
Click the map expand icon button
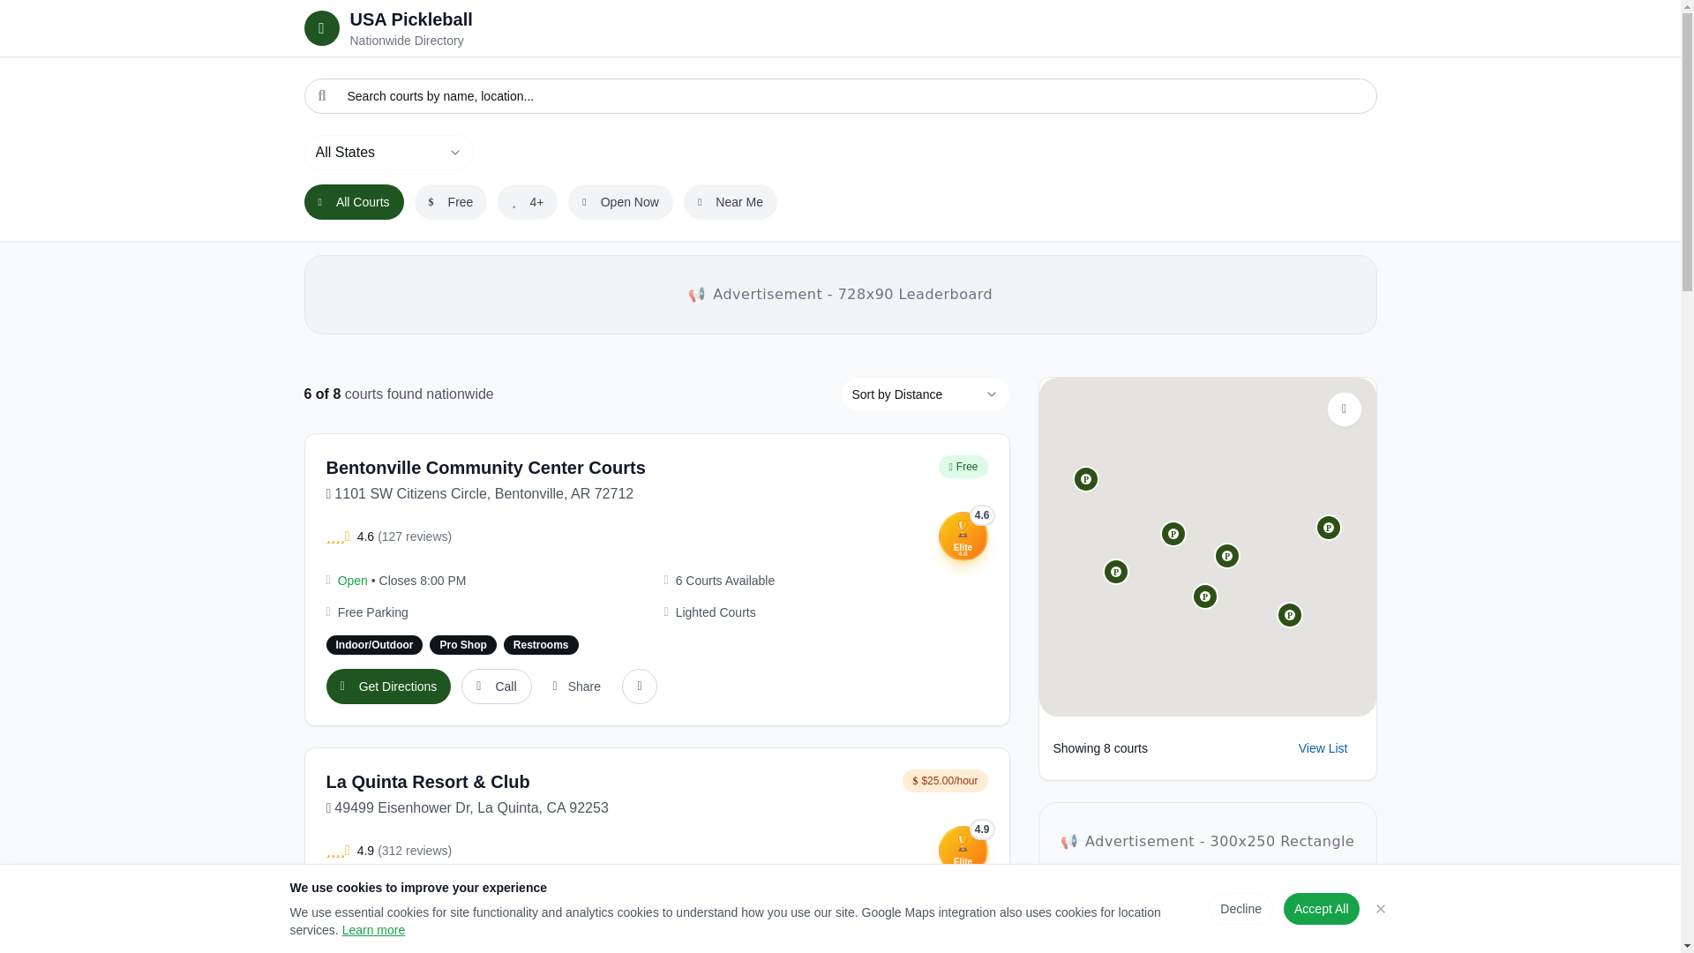(1344, 409)
